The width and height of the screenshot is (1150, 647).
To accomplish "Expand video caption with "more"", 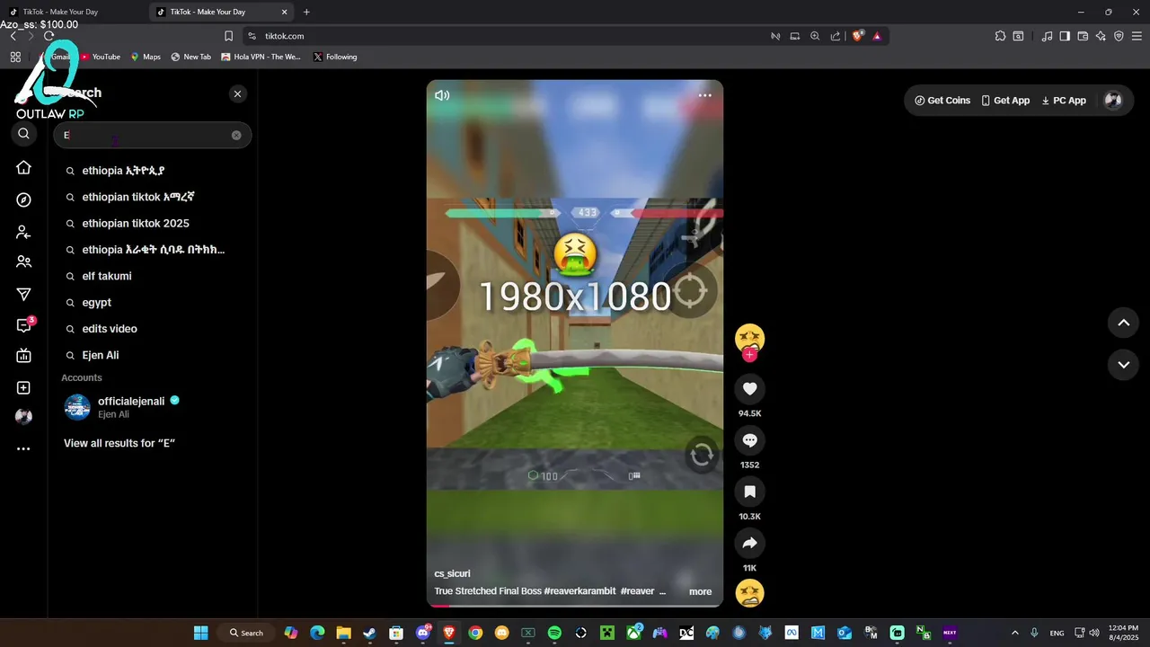I will 700,591.
